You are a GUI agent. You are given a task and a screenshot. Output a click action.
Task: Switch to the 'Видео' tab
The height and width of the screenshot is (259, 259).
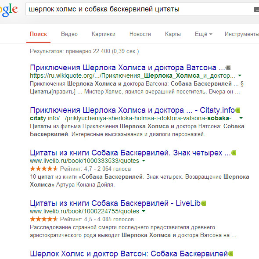69,34
